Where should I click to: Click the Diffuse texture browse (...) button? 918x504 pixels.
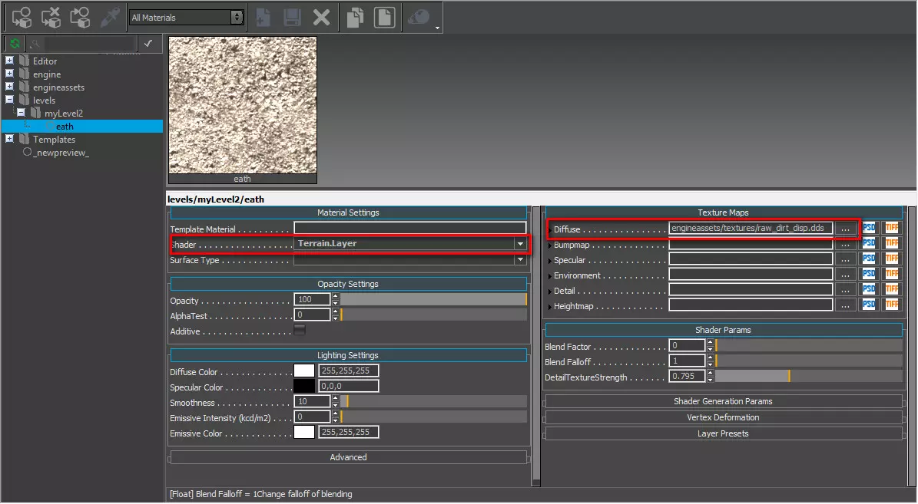pyautogui.click(x=845, y=229)
